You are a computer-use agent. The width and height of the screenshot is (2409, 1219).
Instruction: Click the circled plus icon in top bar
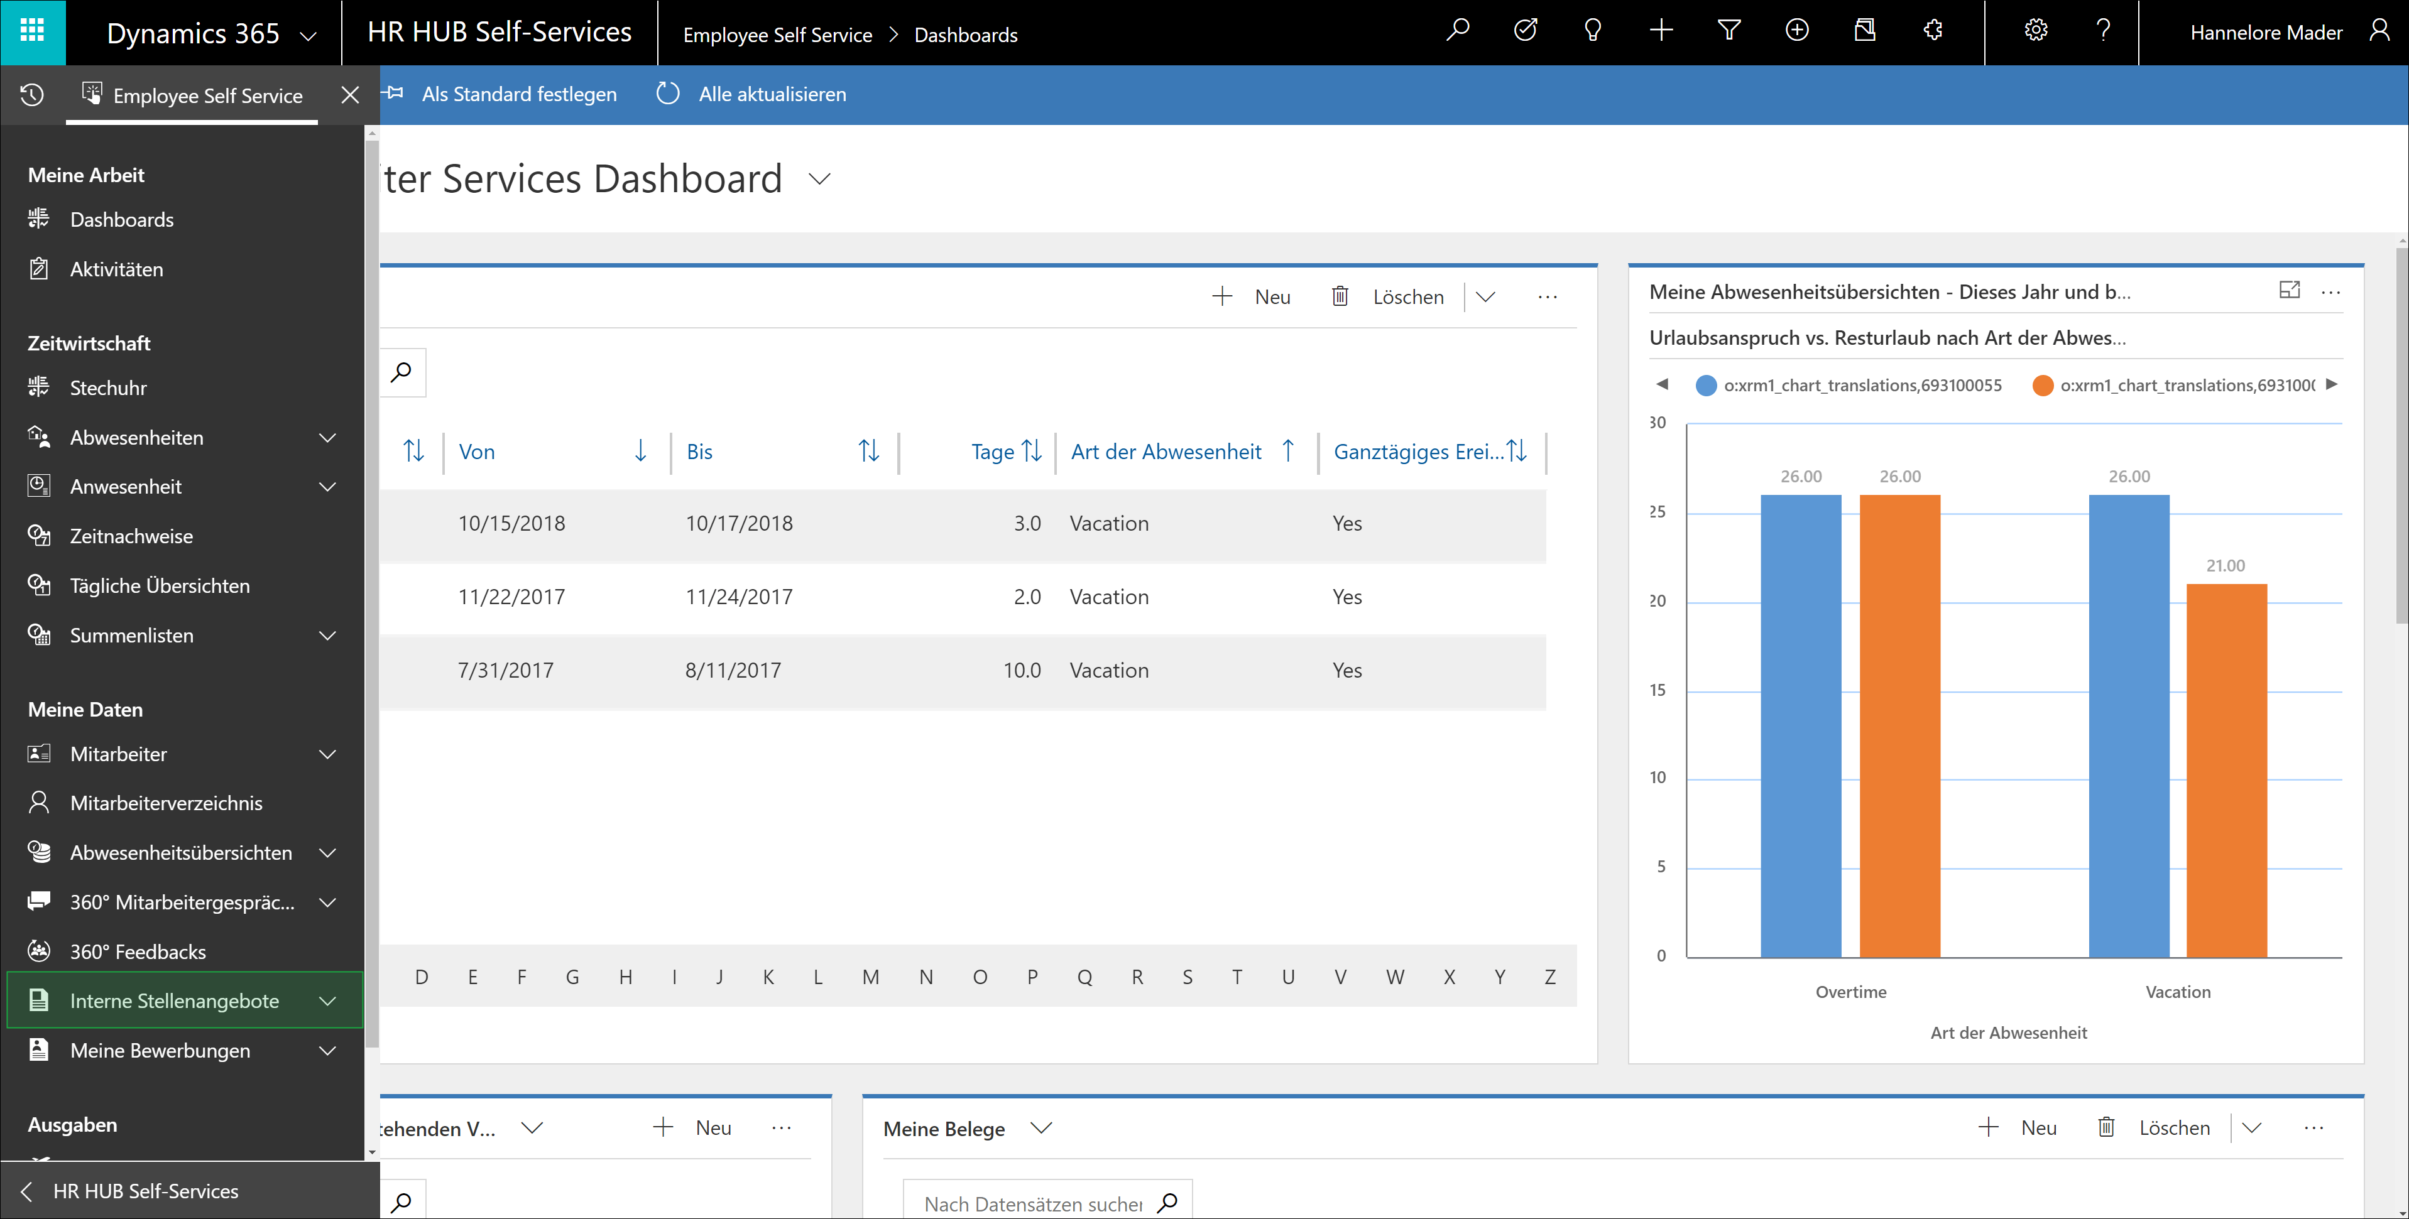coord(1796,31)
